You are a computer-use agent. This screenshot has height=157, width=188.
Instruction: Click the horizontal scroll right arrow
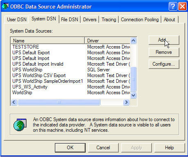(126, 102)
